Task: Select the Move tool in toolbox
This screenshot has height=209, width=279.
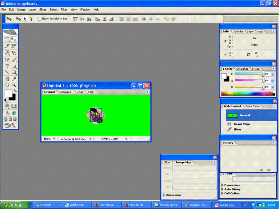Action: 14,39
